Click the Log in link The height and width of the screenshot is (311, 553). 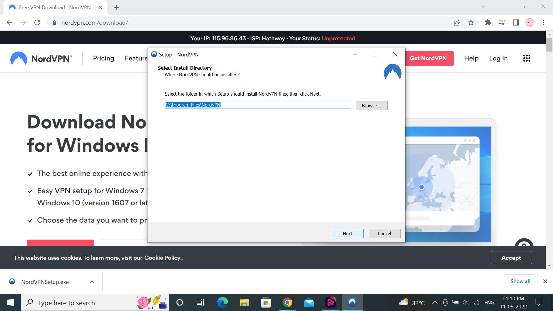click(x=498, y=58)
